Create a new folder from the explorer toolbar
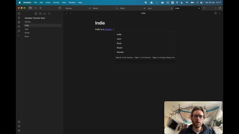239x134 pixels. click(x=40, y=13)
